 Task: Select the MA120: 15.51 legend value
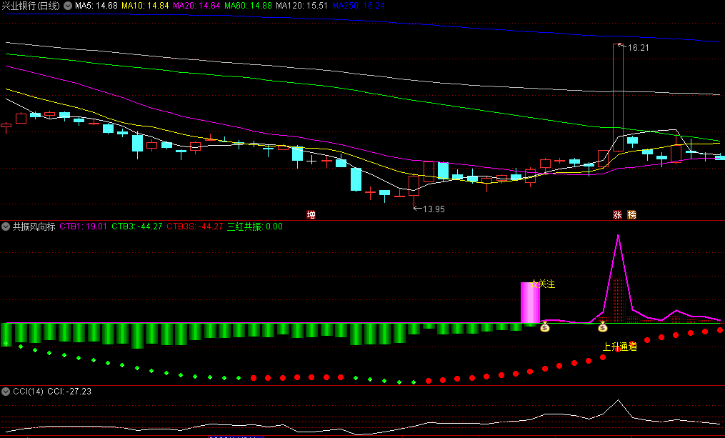[302, 6]
